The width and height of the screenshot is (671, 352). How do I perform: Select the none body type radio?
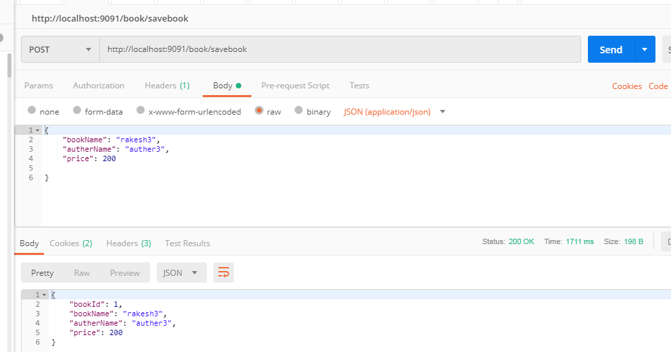[x=32, y=111]
